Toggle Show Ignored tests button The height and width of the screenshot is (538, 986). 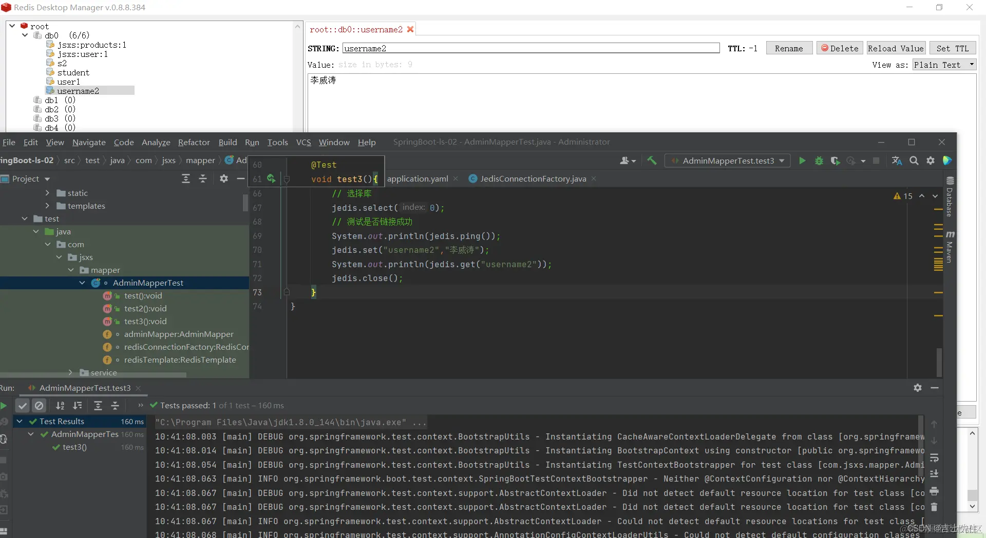tap(39, 406)
